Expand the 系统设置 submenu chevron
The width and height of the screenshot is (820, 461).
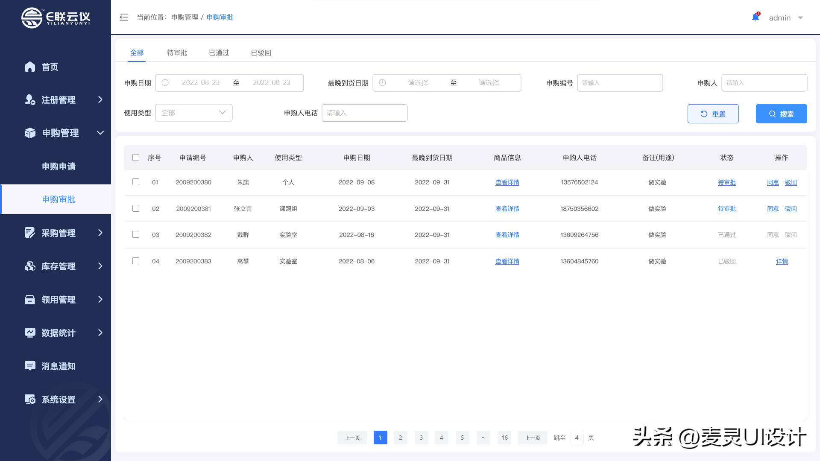(x=100, y=399)
